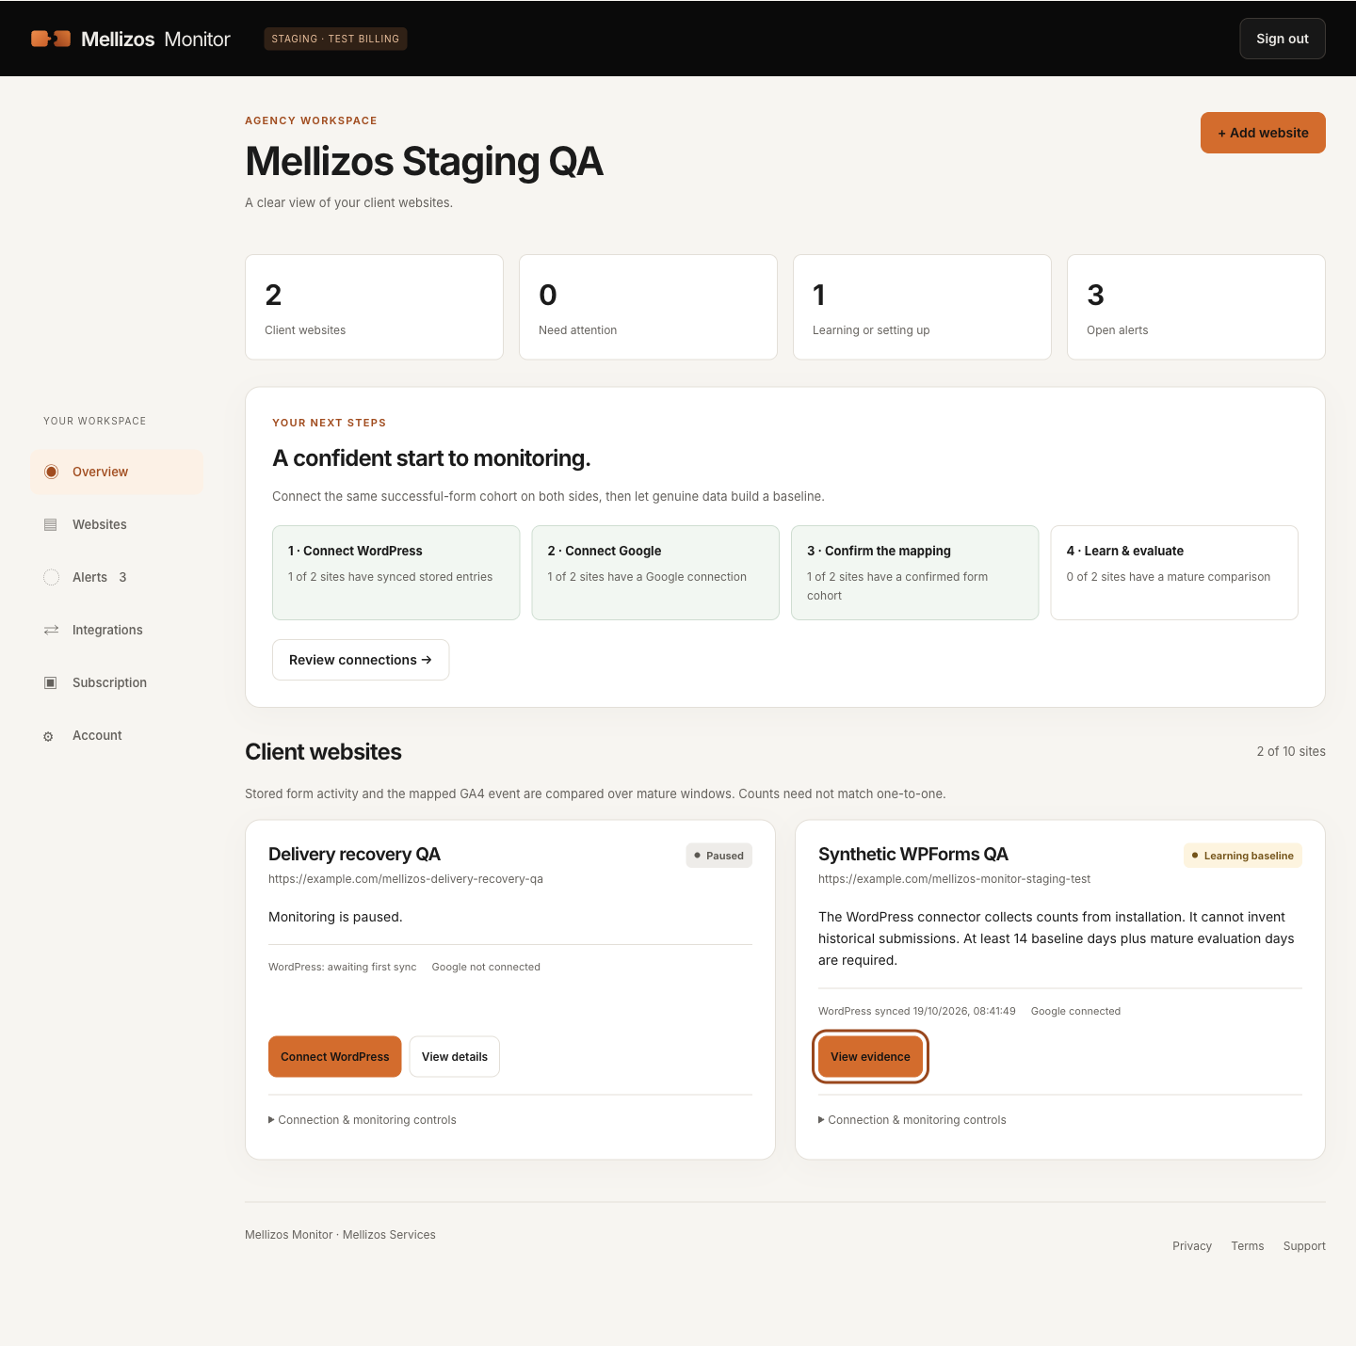Click the Account gear icon
This screenshot has height=1346, width=1356.
coord(48,736)
